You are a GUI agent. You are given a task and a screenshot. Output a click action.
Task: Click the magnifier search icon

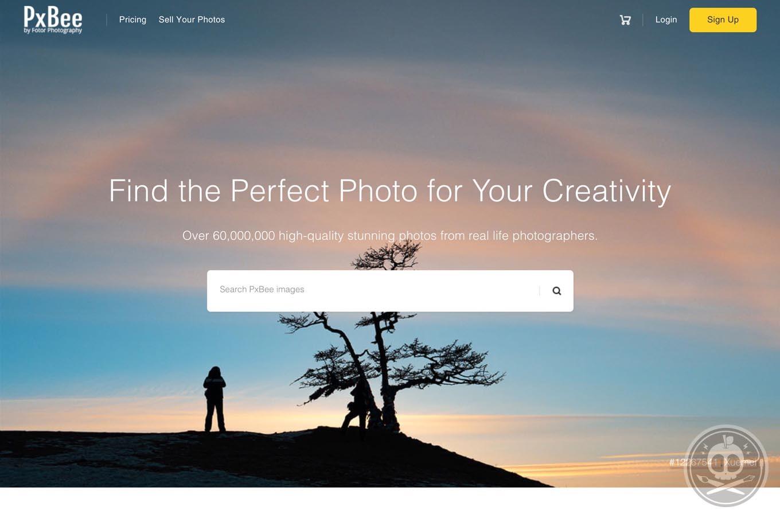pos(556,291)
